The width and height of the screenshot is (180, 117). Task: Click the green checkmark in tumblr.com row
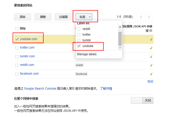click(151, 57)
